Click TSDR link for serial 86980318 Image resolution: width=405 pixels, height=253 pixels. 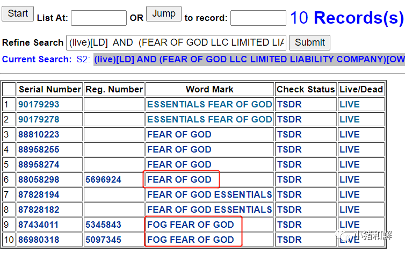pos(290,240)
